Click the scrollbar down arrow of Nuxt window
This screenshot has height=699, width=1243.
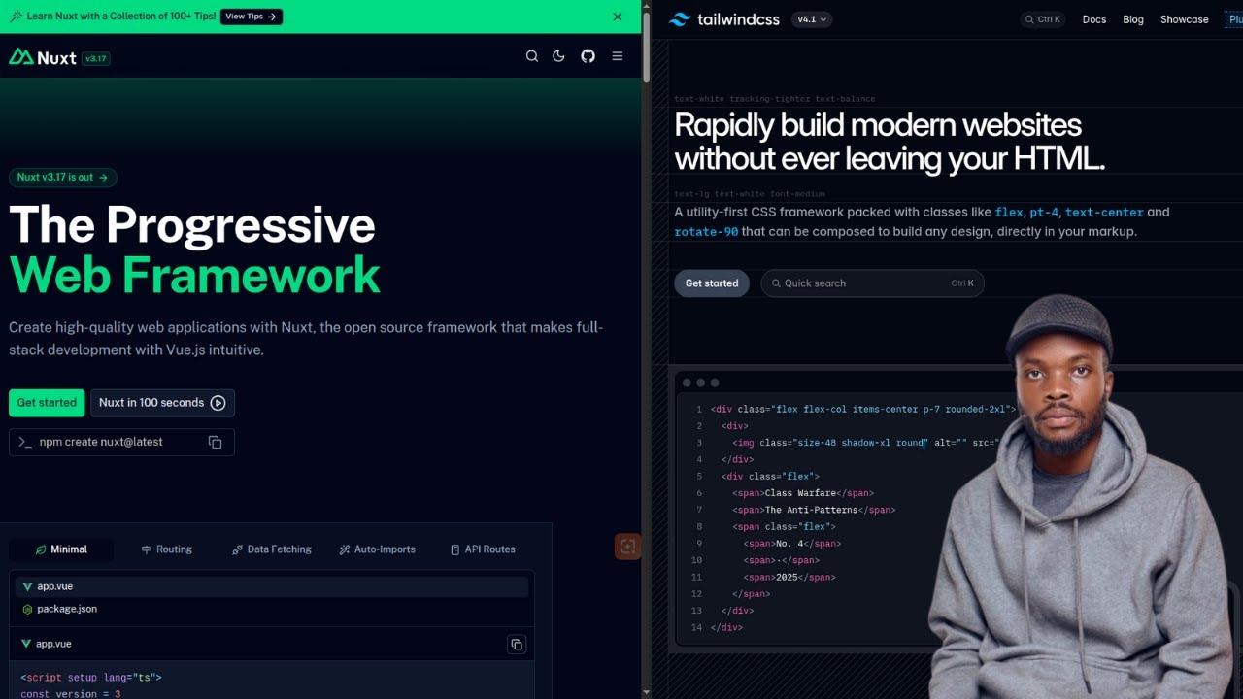pos(646,692)
